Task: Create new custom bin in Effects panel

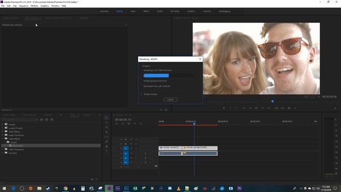Action: coord(92,179)
